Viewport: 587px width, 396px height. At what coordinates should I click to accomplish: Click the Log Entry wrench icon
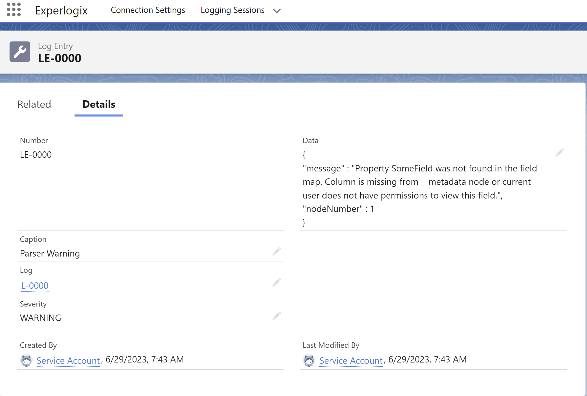coord(20,52)
